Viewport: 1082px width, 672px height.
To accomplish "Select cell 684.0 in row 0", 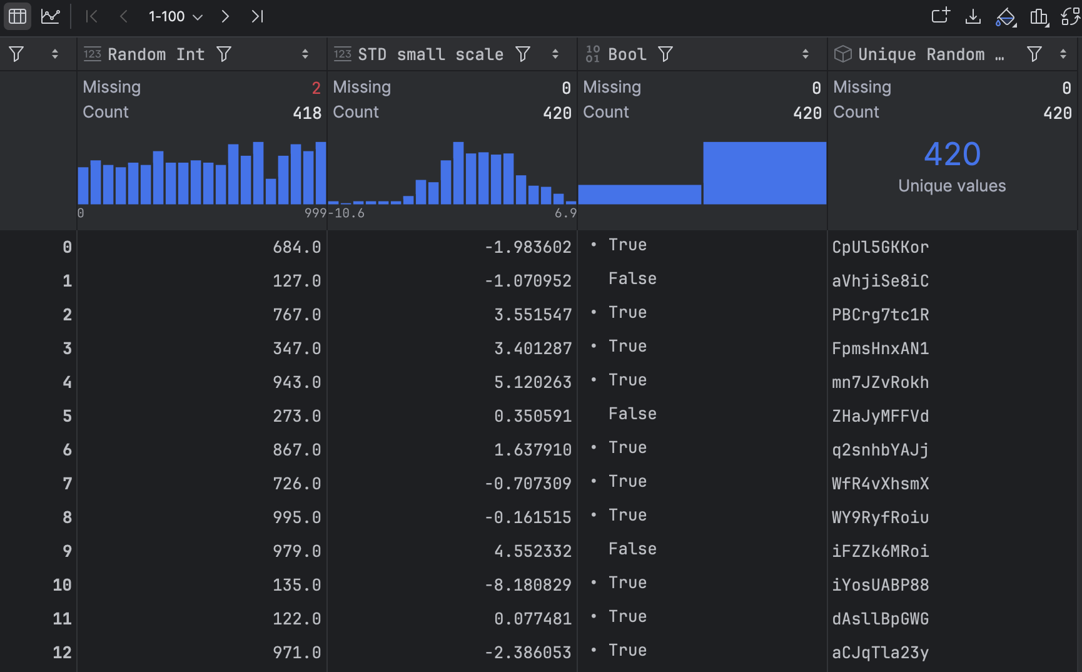I will tap(202, 247).
